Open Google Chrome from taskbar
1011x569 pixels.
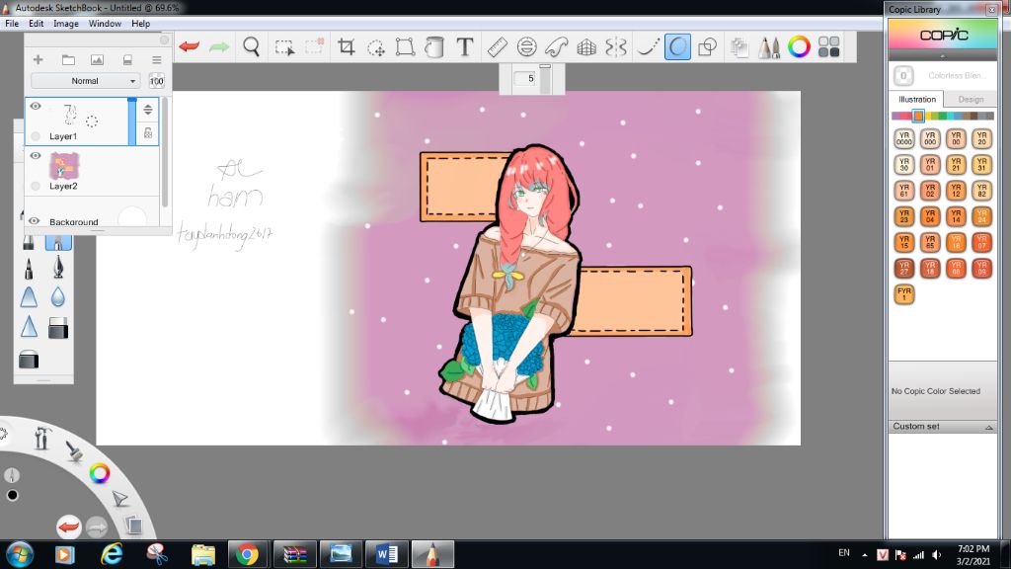pyautogui.click(x=247, y=554)
